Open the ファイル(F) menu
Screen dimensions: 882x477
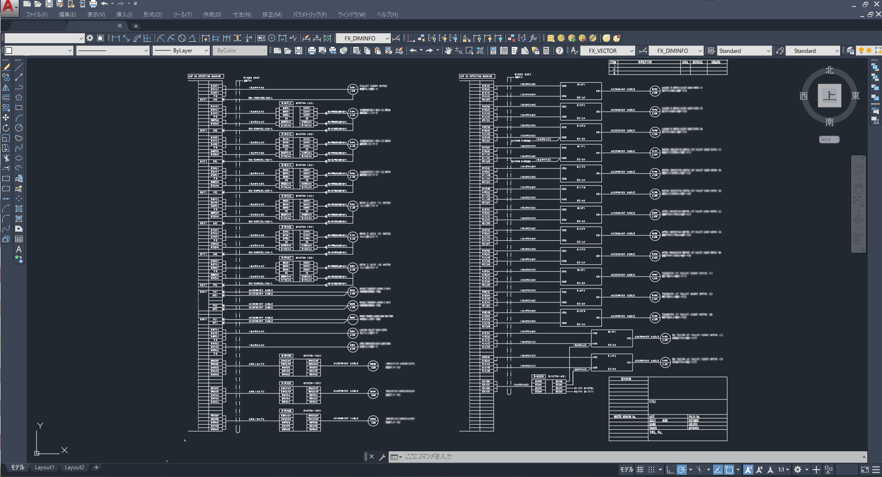pos(36,15)
